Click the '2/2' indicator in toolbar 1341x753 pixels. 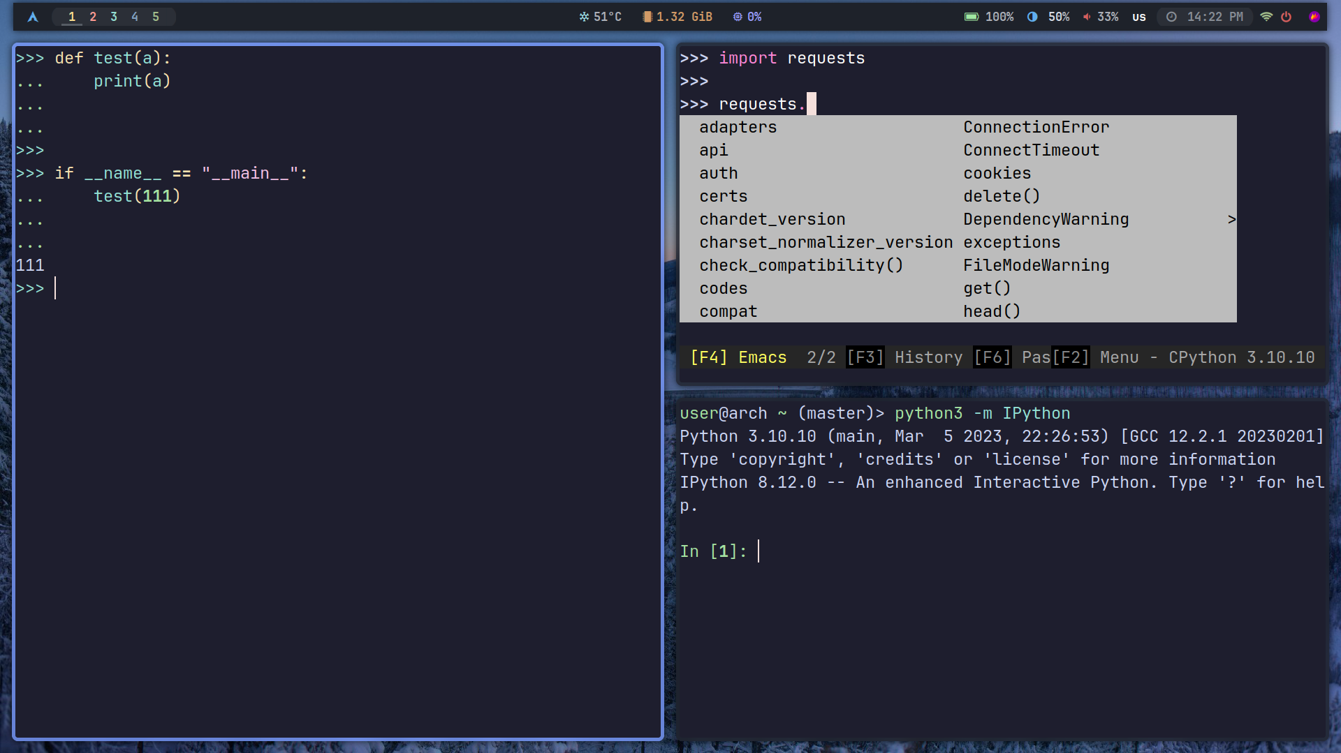pyautogui.click(x=821, y=357)
